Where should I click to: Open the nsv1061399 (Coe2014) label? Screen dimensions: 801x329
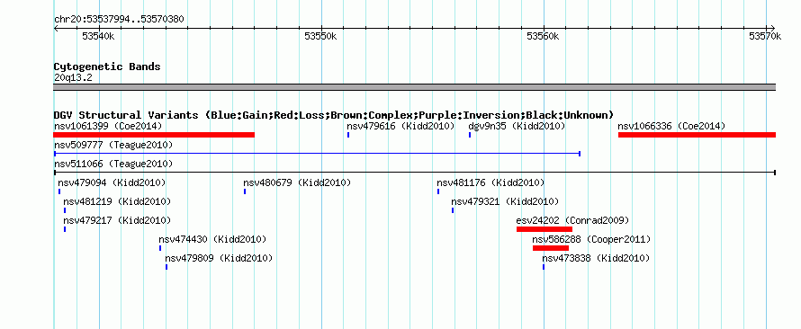pos(108,126)
